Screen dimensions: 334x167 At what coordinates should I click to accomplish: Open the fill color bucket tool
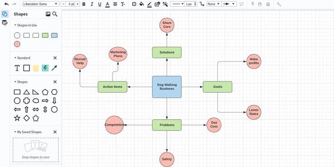click(x=142, y=4)
